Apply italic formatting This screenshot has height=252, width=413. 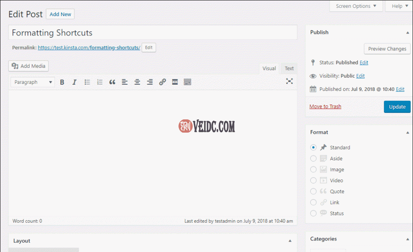(x=74, y=82)
